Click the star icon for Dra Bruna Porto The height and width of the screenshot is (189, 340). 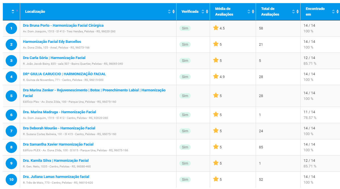(216, 28)
